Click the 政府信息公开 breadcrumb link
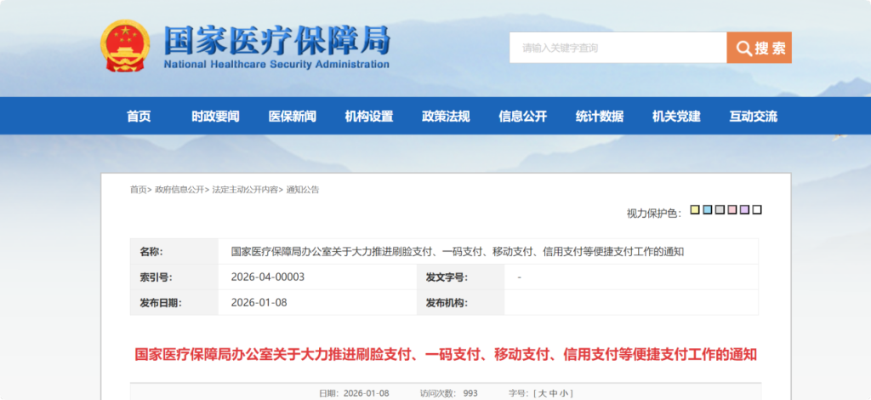The height and width of the screenshot is (400, 871). (x=179, y=190)
